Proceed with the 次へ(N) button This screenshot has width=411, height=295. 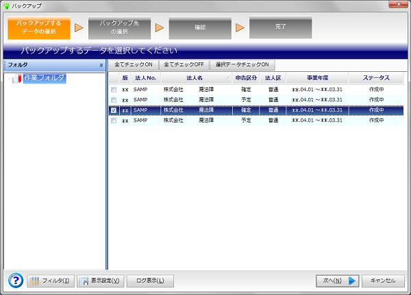(x=338, y=281)
